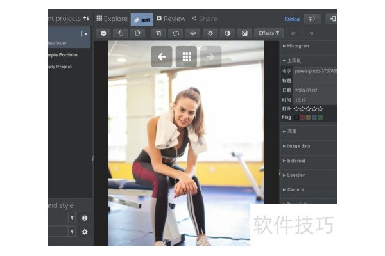Choose the black flag color
The width and height of the screenshot is (385, 256).
pyautogui.click(x=296, y=117)
